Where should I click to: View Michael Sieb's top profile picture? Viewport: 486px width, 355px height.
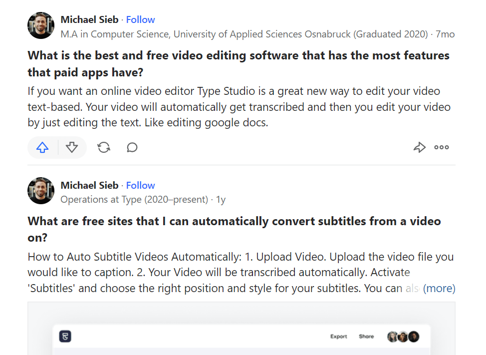(40, 25)
